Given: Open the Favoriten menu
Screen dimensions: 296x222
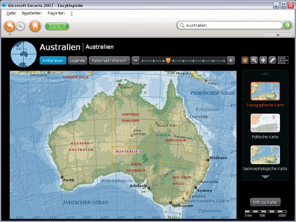Looking at the screenshot, I should (x=56, y=13).
